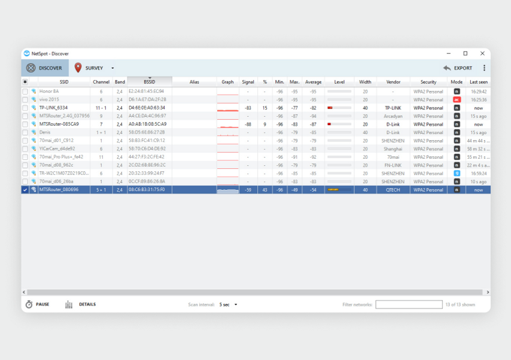511x360 pixels.
Task: Click the Wi-Fi icon beside MTSRouter_080696
Action: pyautogui.click(x=34, y=190)
